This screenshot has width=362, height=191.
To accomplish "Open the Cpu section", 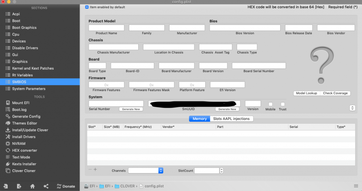I will (x=40, y=34).
